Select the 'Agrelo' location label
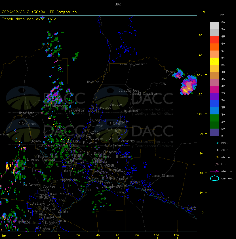 click(x=69, y=171)
